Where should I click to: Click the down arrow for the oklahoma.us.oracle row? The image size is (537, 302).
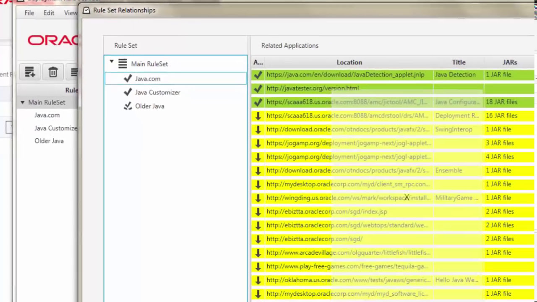[x=258, y=280]
